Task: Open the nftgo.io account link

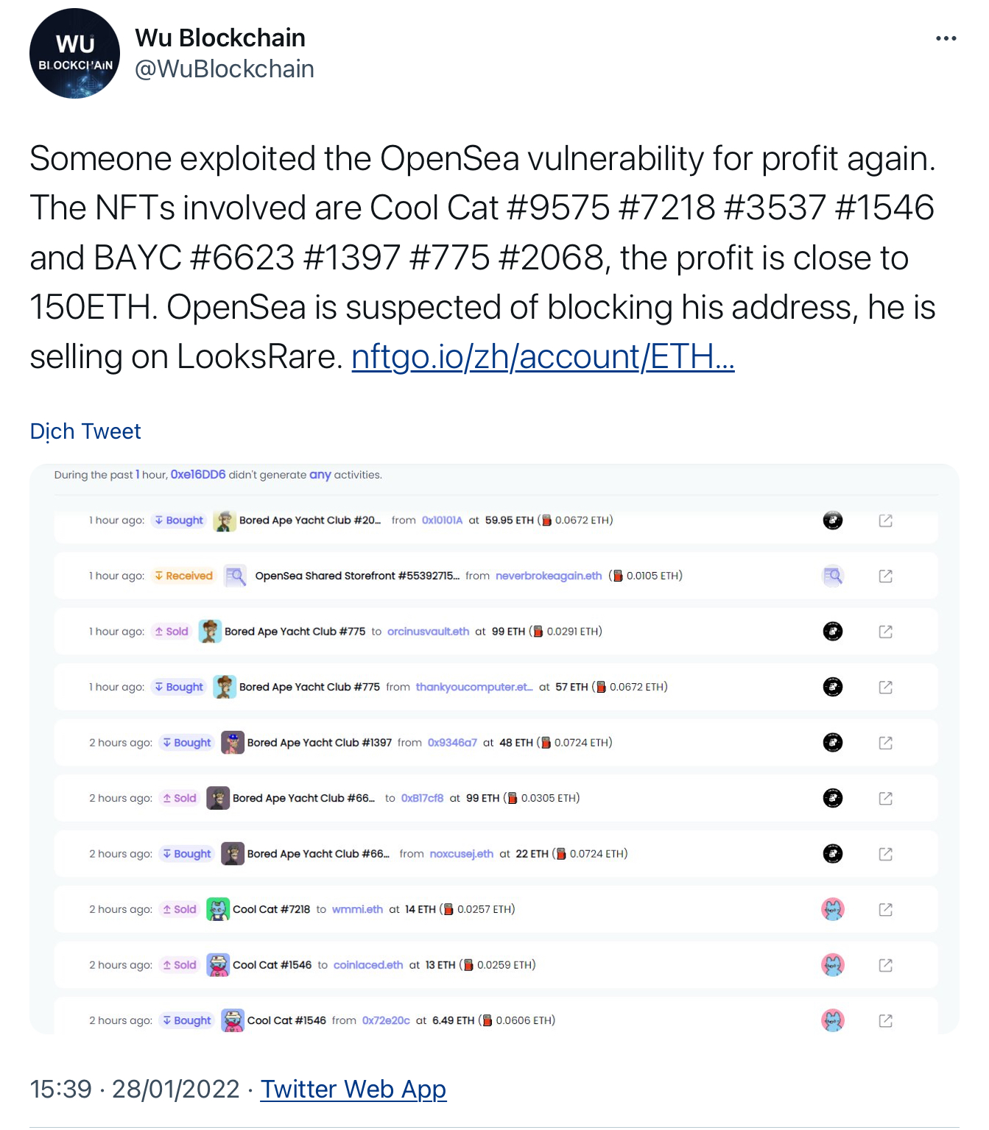Action: click(x=543, y=357)
